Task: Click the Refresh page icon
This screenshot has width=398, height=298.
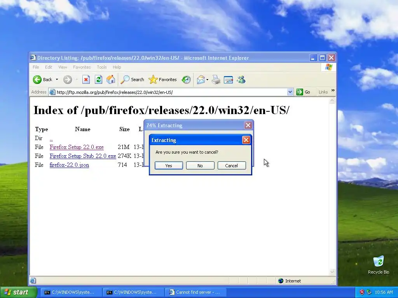Action: coord(98,80)
